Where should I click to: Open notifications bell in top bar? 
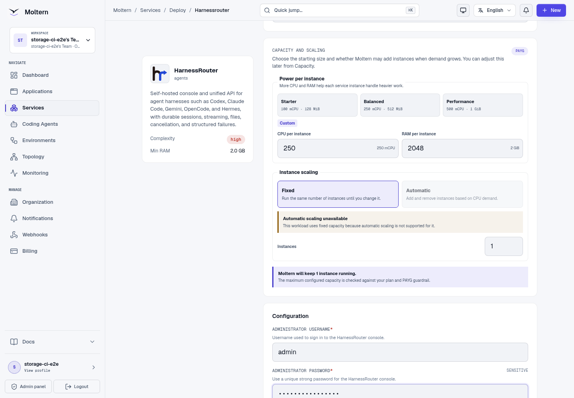tap(526, 10)
